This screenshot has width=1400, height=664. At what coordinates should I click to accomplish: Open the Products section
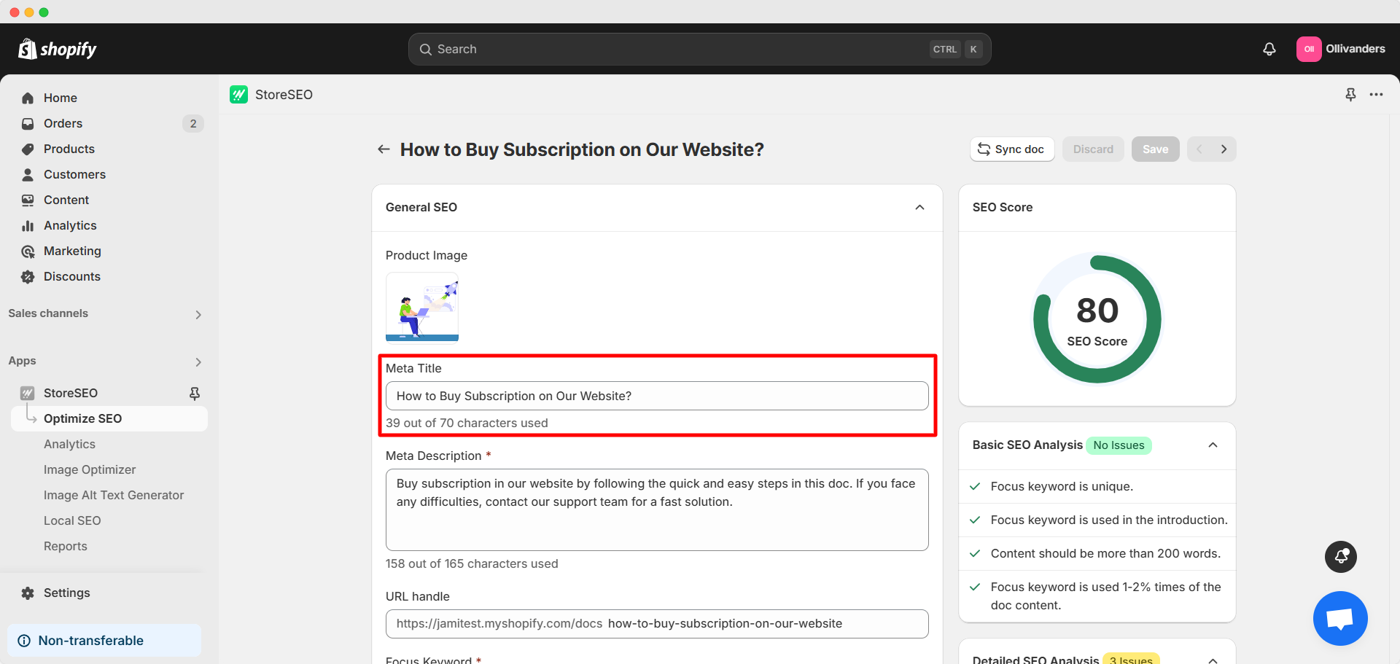point(69,149)
